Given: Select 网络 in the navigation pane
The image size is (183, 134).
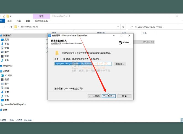Looking at the screenshot, I should tap(5, 110).
